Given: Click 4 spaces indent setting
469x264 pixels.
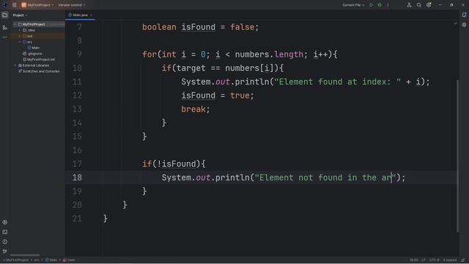Looking at the screenshot, I should (450, 260).
